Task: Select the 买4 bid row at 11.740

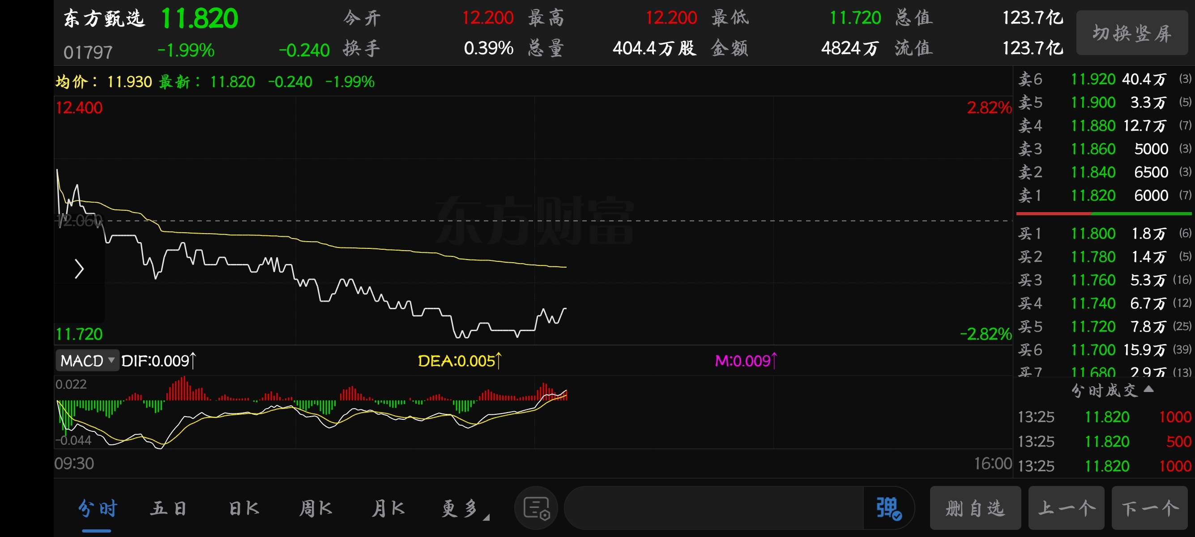Action: click(1104, 303)
